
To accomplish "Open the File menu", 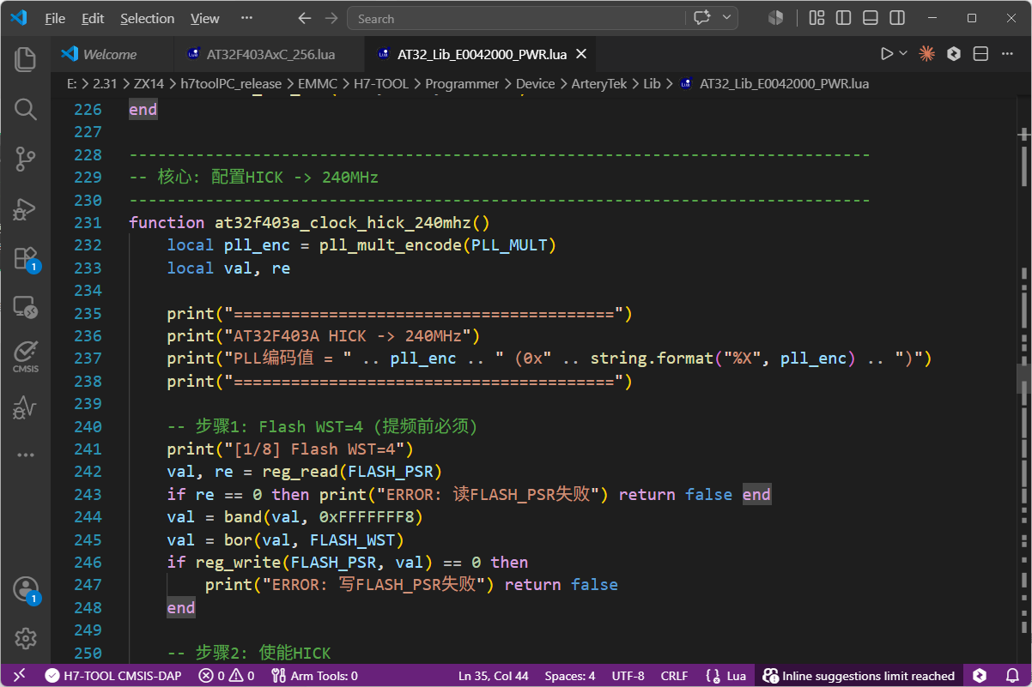I will (x=54, y=18).
